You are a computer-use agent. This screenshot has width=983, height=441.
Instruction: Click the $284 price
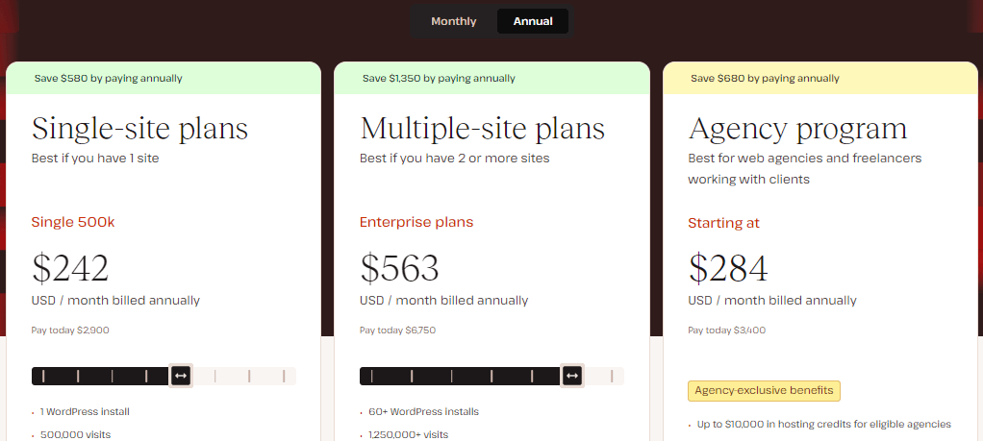pyautogui.click(x=728, y=267)
